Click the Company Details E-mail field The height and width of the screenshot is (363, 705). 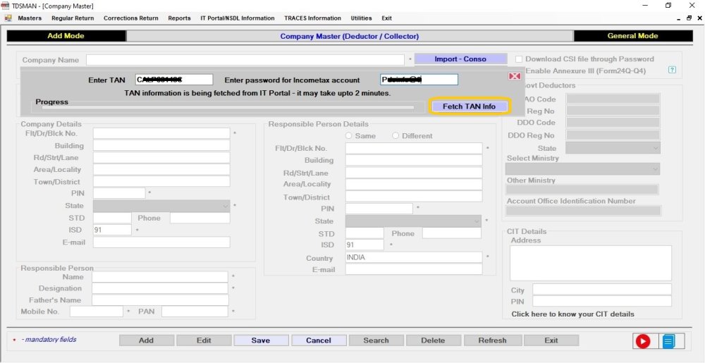tap(161, 242)
